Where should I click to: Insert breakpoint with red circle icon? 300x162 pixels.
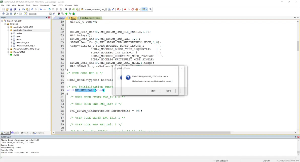(125, 10)
